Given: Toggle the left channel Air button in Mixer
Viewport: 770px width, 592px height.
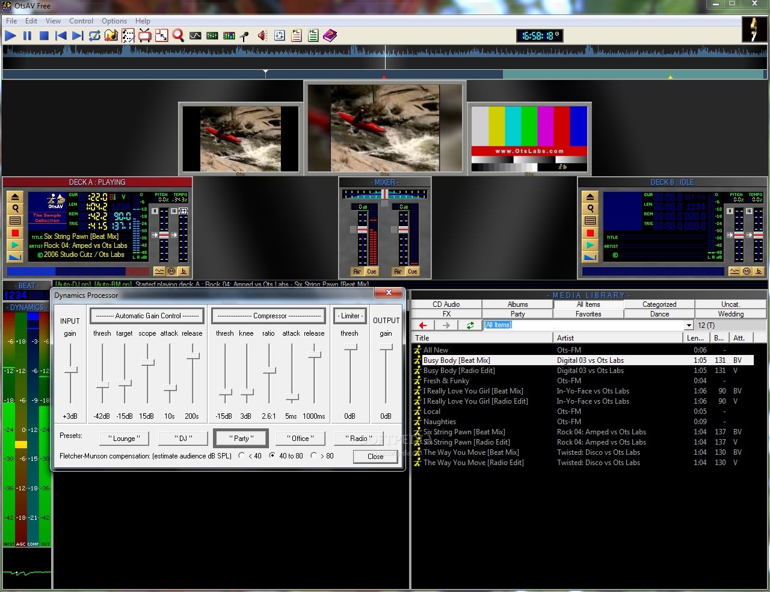Looking at the screenshot, I should (x=357, y=272).
